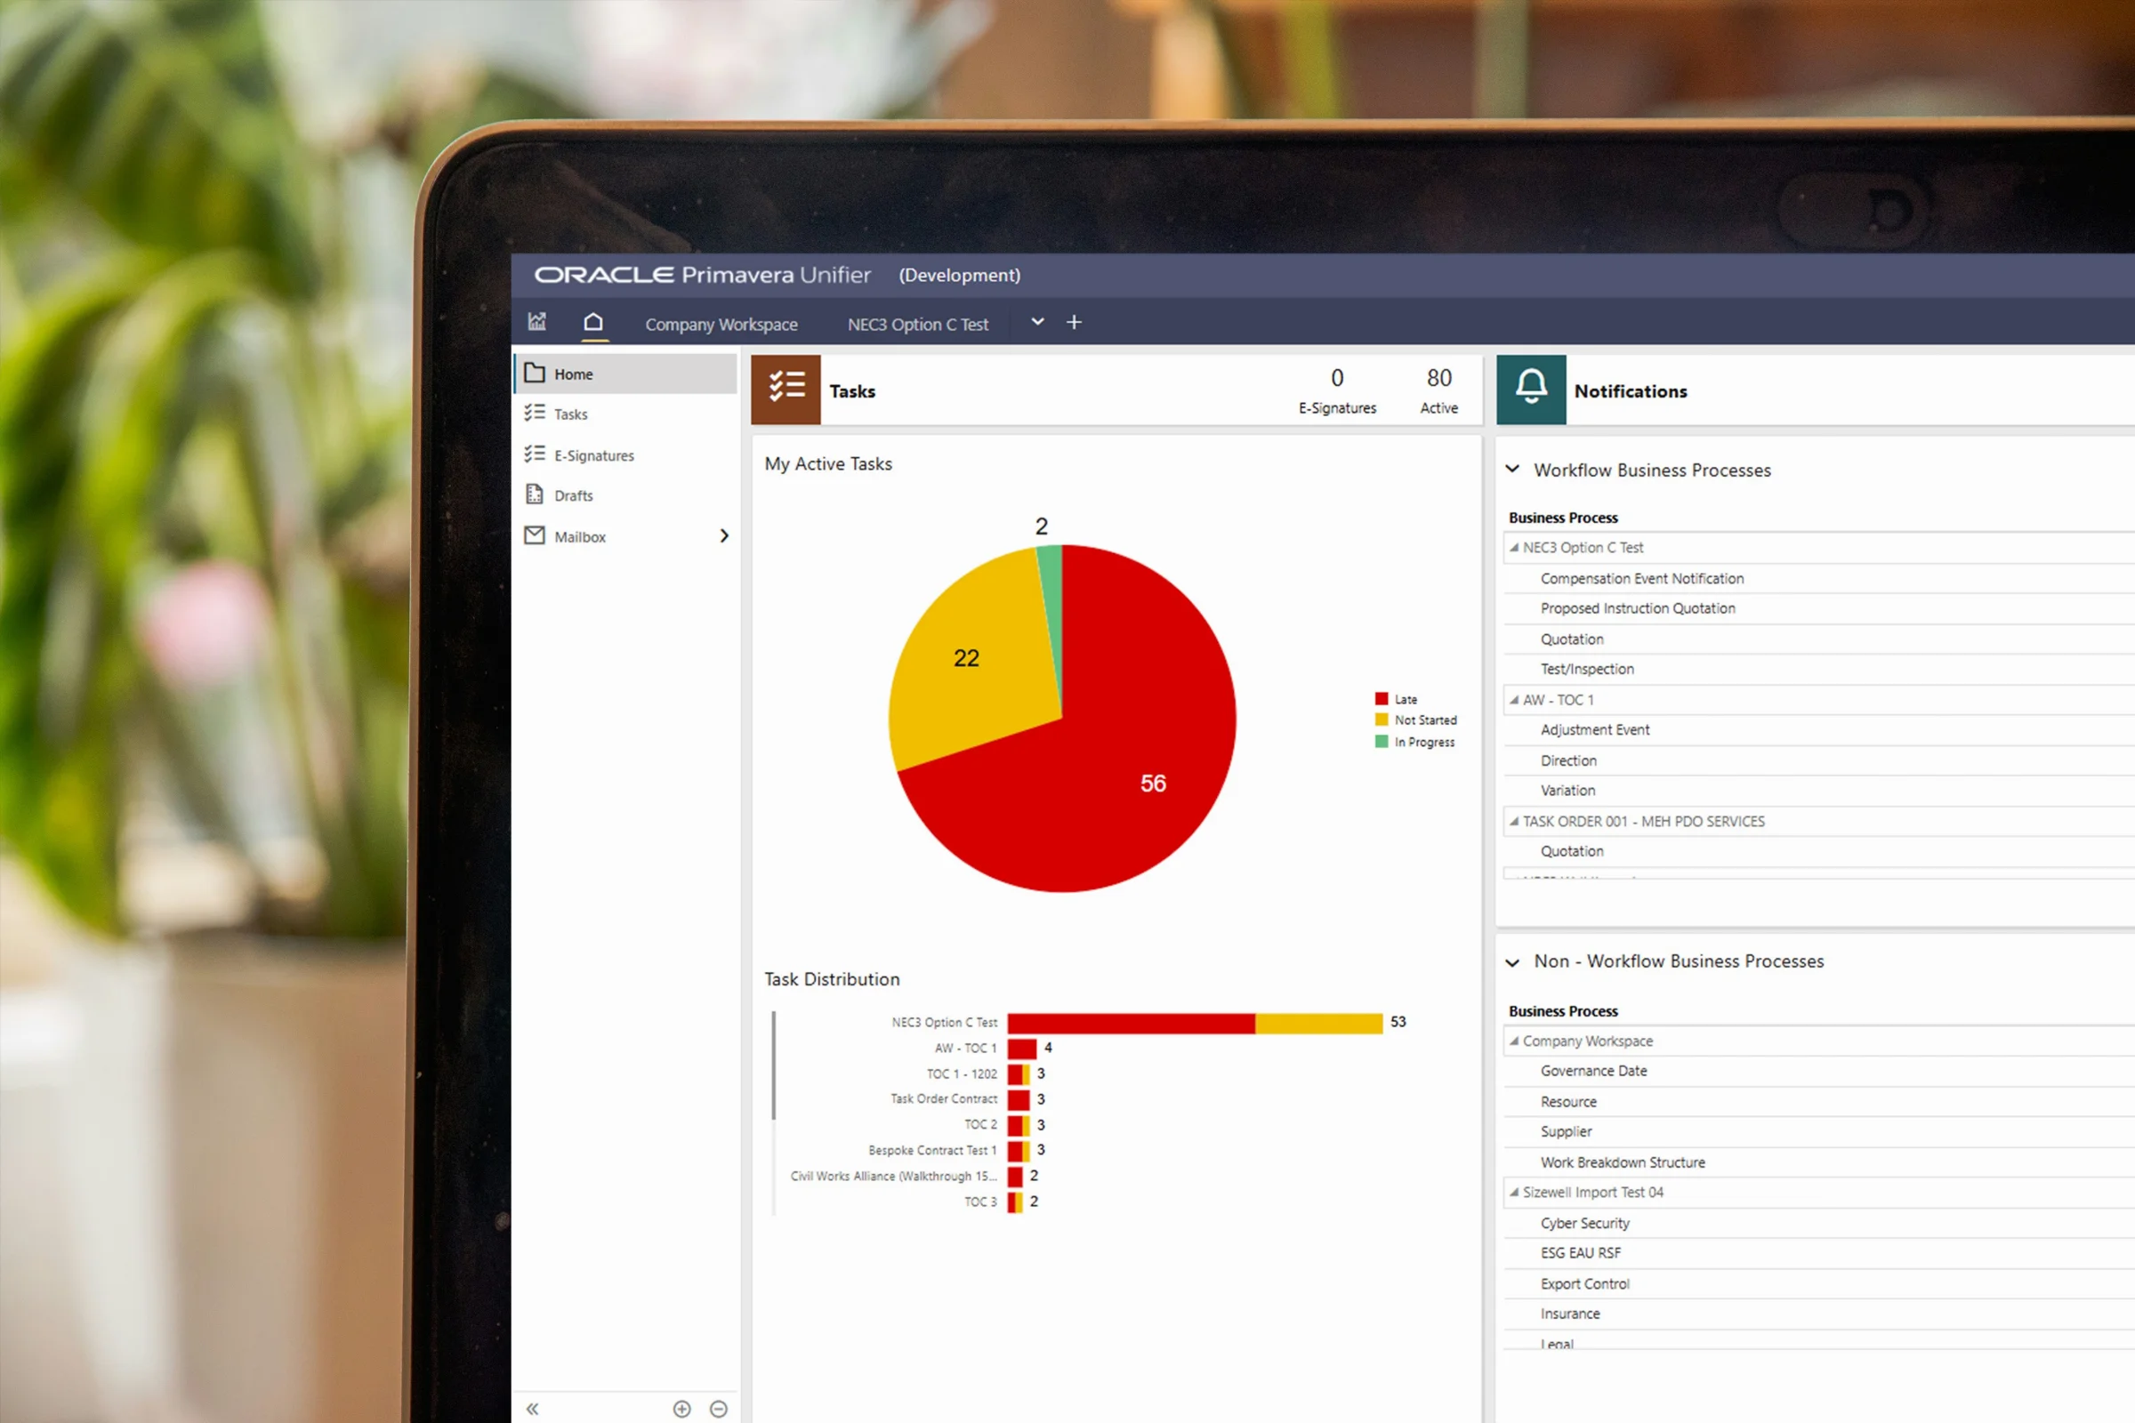2135x1423 pixels.
Task: Switch to Company Workspace tab
Action: [x=721, y=324]
